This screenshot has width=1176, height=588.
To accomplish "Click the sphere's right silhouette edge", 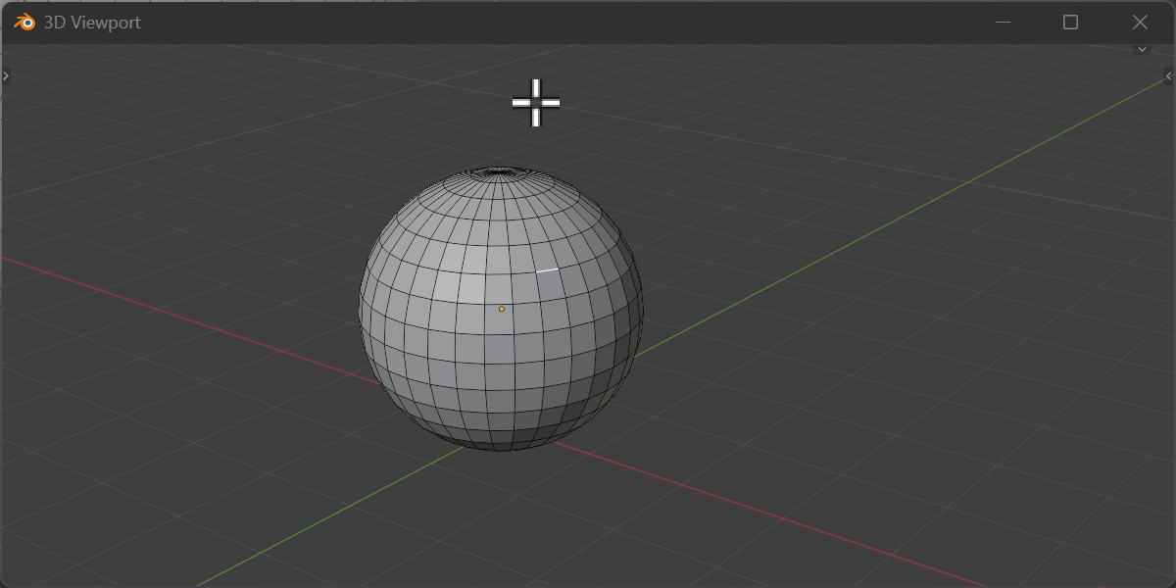I will point(642,309).
